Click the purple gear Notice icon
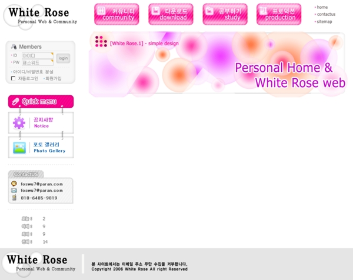This screenshot has height=280, width=353. point(19,122)
